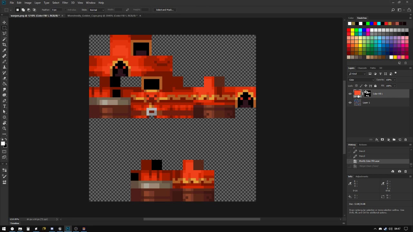Select Color Fill 1 layer mask thumbnail
Screen dimensions: 413x232
tap(367, 93)
